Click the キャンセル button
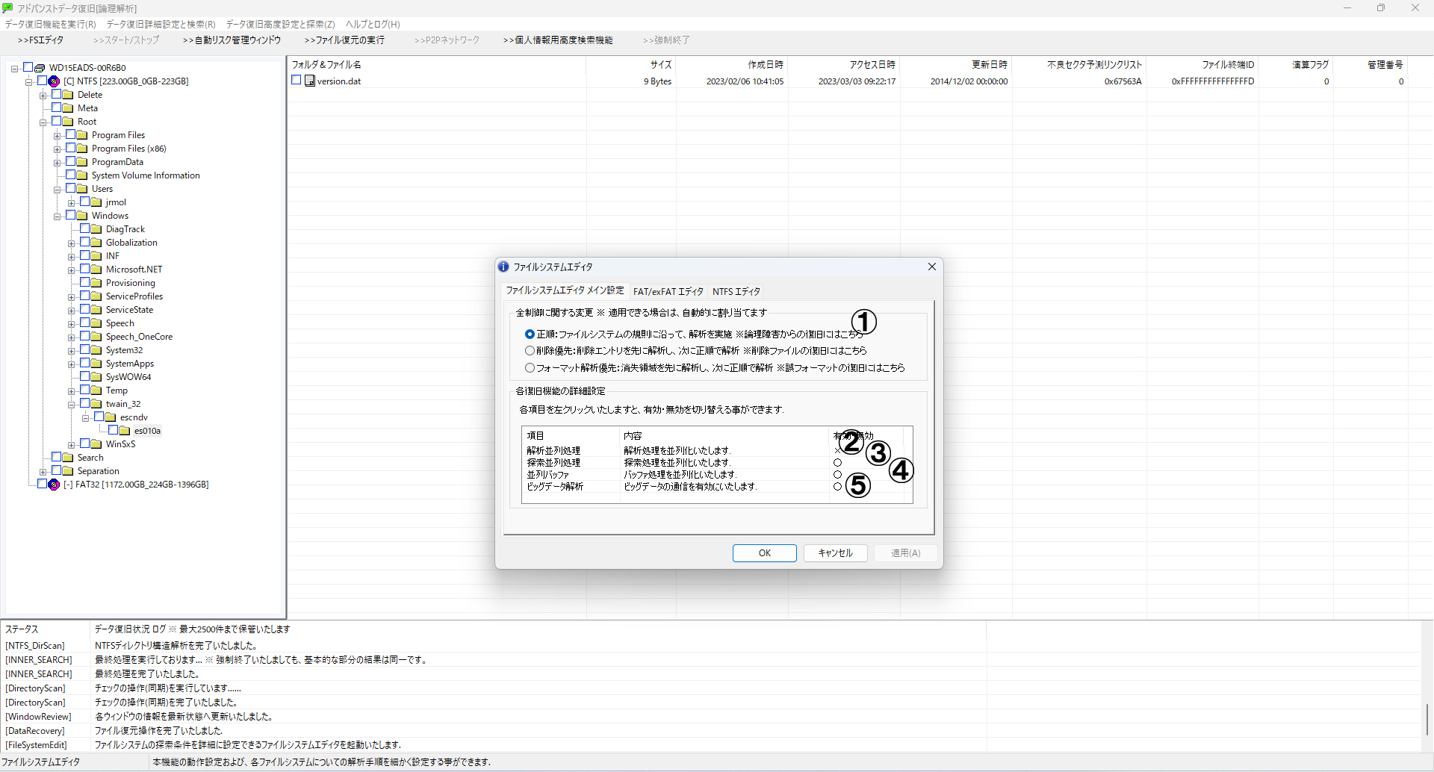Viewport: 1434px width, 772px height. 835,553
